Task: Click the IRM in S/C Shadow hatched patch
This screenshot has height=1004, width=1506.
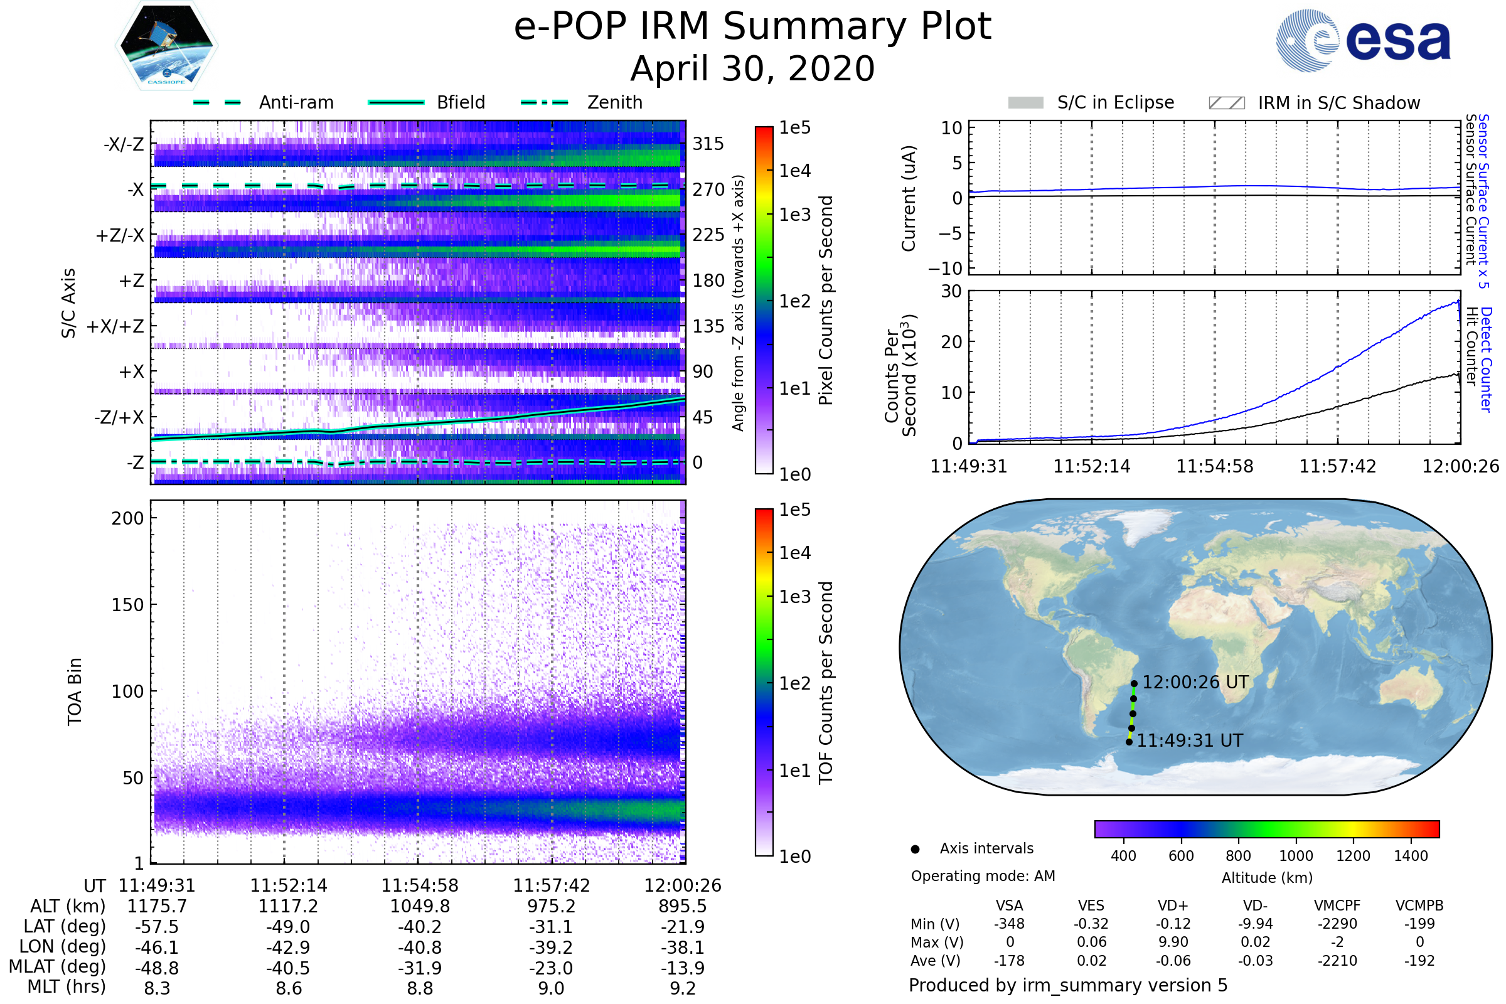Action: 1226,103
